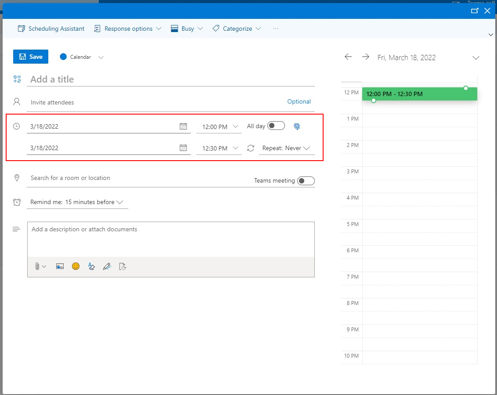
Task: Enable the All day toggle
Action: coord(276,126)
